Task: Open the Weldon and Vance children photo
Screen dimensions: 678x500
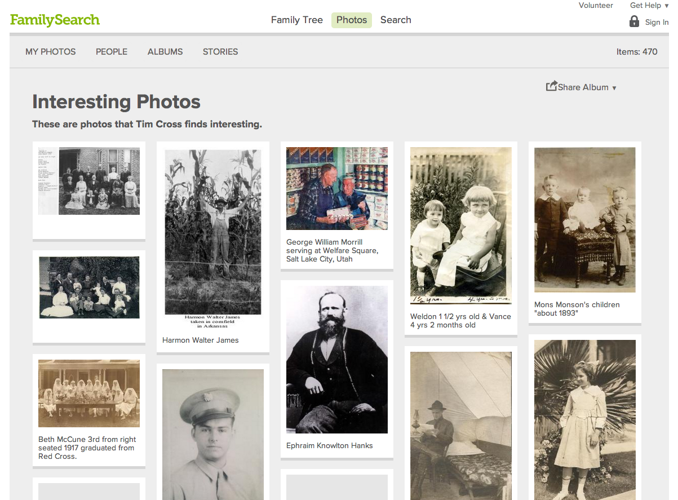Action: (461, 225)
